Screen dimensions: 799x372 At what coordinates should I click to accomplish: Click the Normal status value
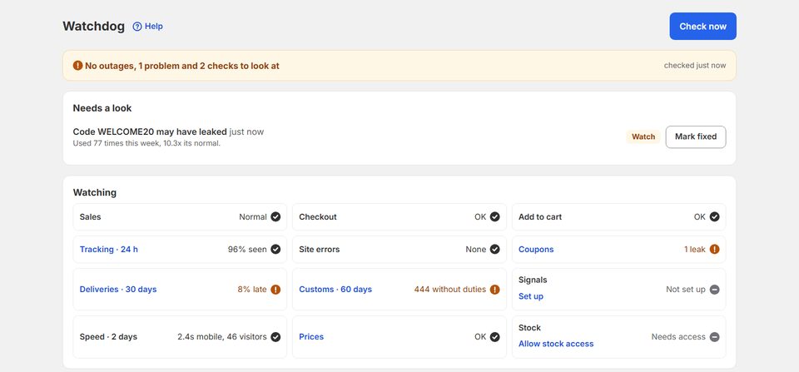tap(253, 216)
